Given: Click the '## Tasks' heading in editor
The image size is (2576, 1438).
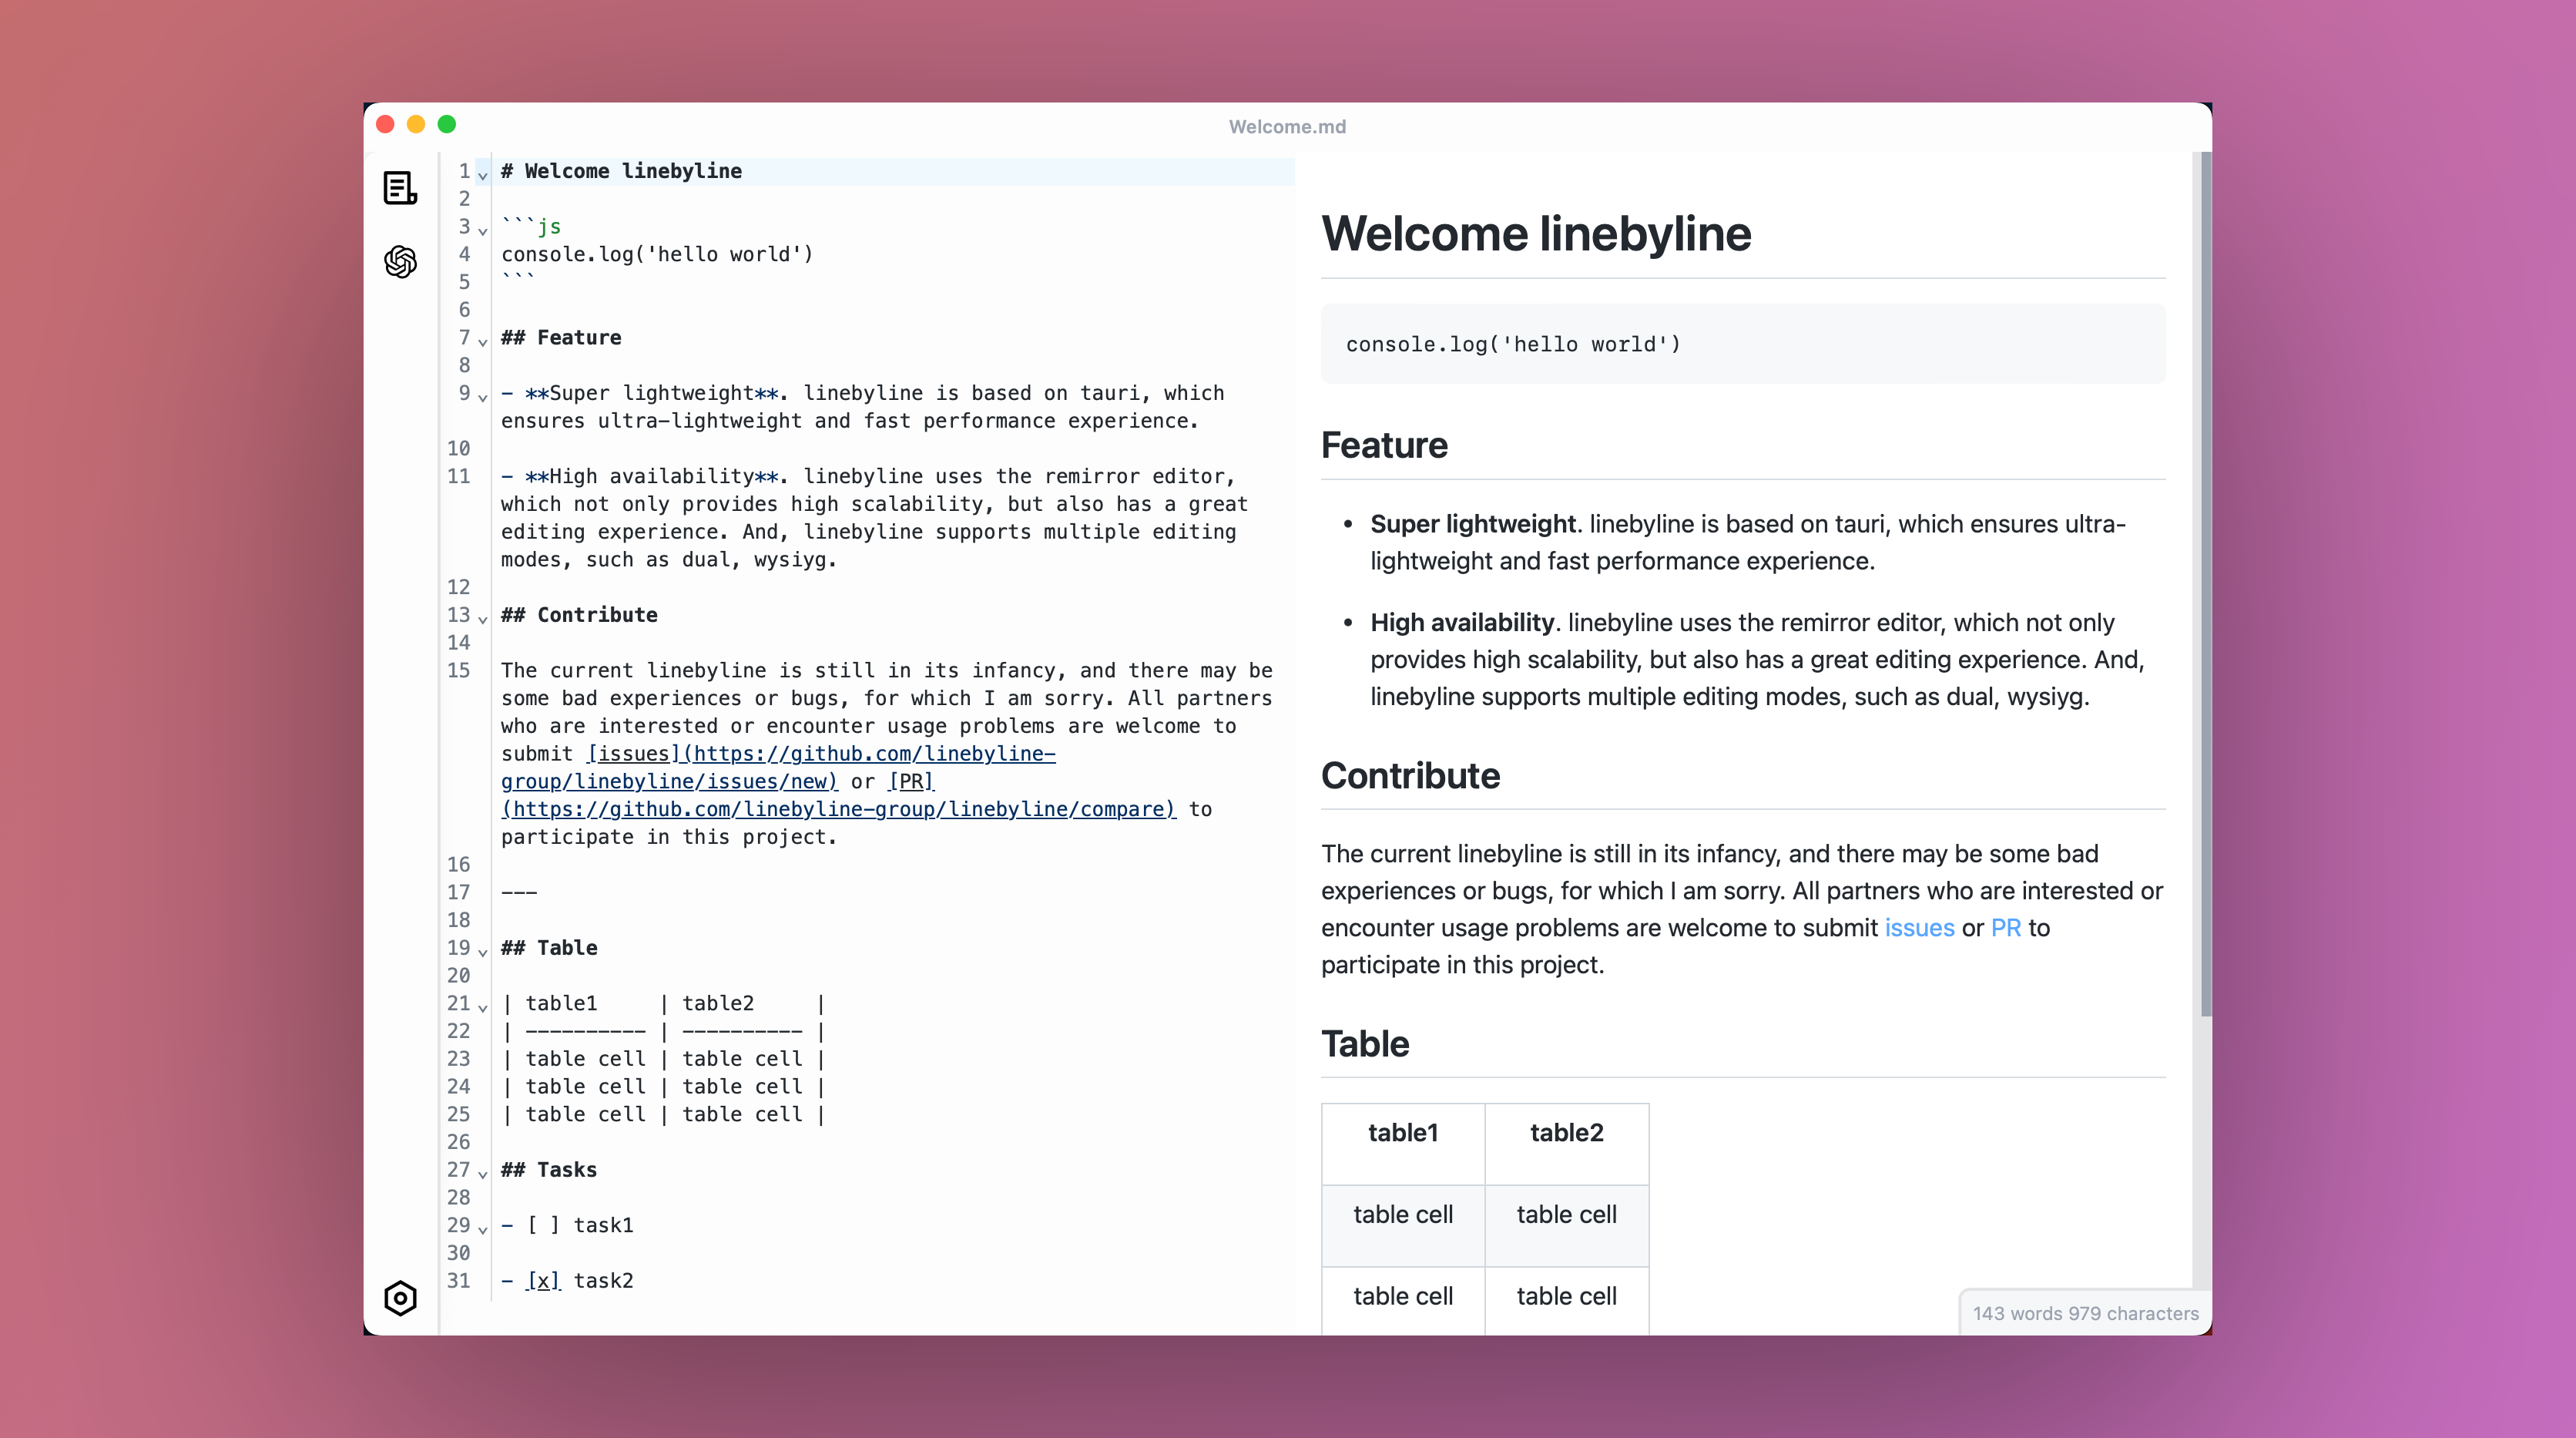Looking at the screenshot, I should [x=549, y=1170].
